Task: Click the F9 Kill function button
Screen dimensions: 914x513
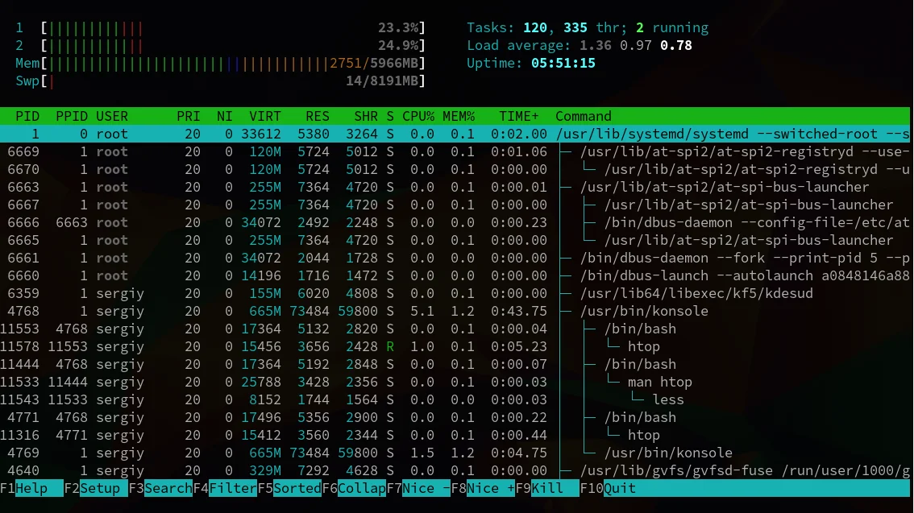Action: [x=547, y=488]
